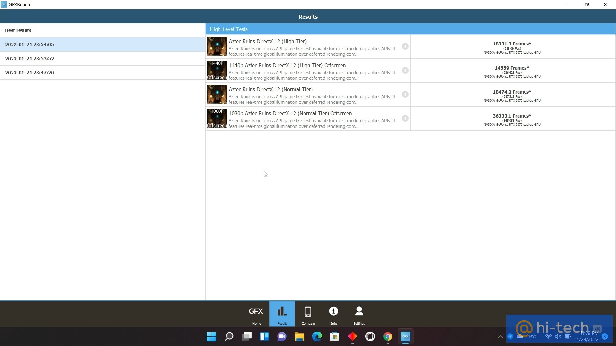Open Task View from the taskbar
The width and height of the screenshot is (616, 346).
click(247, 337)
